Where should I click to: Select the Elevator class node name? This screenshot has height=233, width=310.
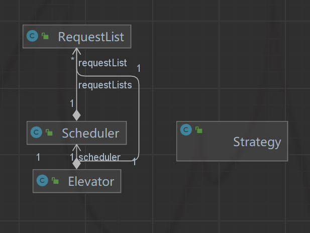coord(91,181)
